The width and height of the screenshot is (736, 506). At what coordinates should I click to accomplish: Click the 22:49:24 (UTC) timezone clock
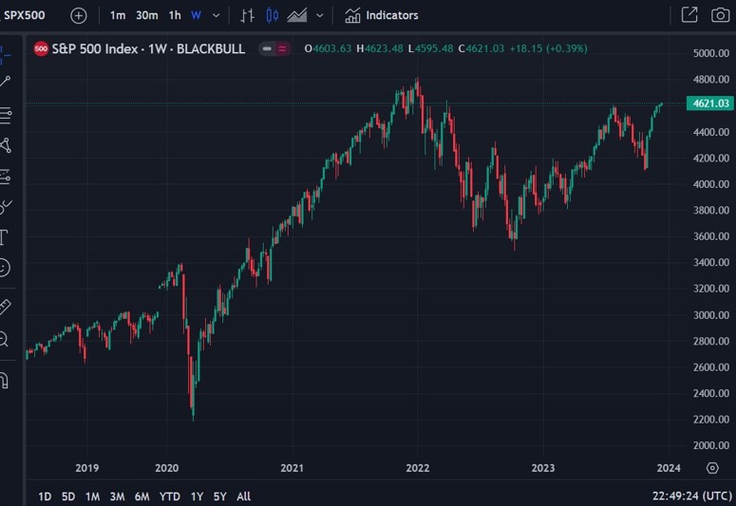pos(691,497)
